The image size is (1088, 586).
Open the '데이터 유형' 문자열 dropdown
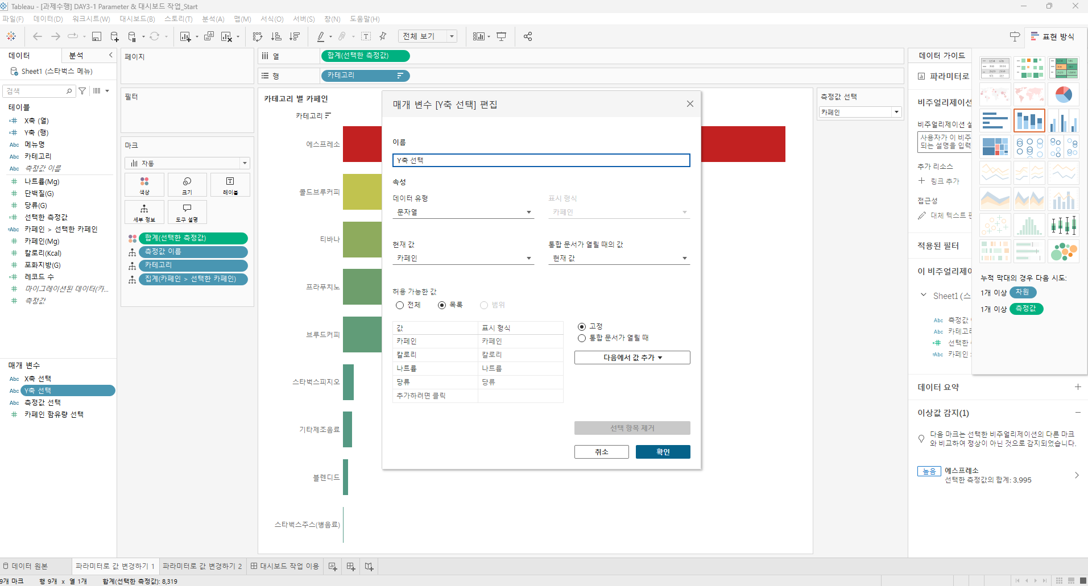pos(464,212)
